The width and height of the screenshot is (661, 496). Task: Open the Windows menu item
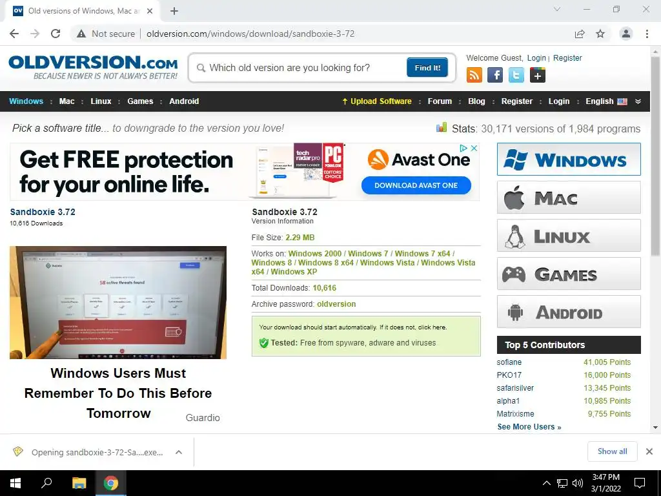(x=26, y=101)
